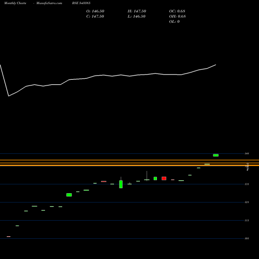
Task: Click the lowest pink candle at chart start
Action: click(x=9, y=237)
